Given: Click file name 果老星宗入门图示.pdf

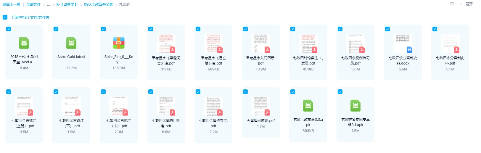Looking at the screenshot, I should 261,61.
